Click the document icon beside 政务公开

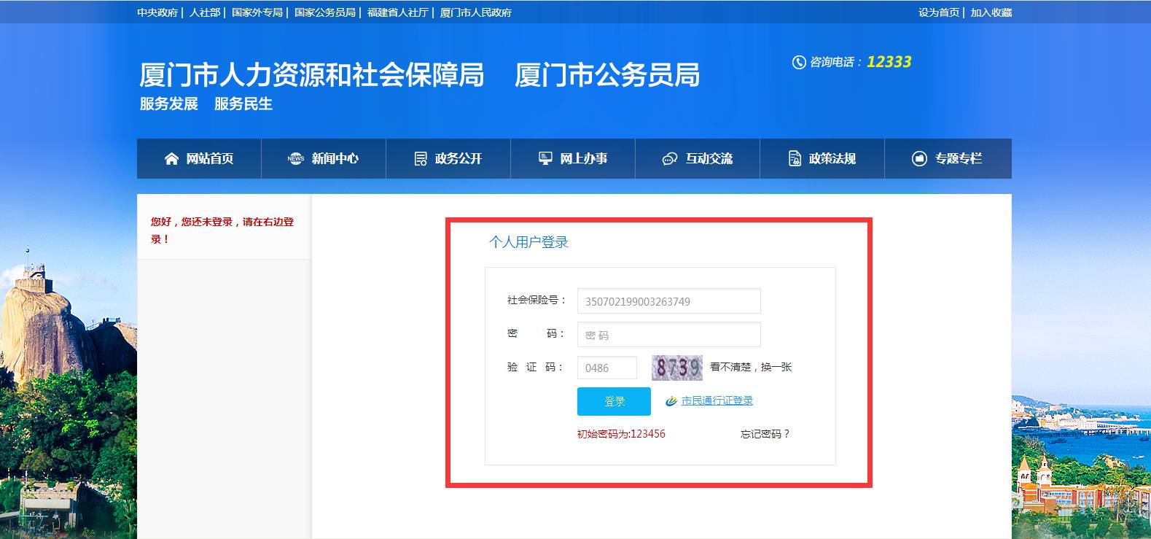click(x=421, y=159)
